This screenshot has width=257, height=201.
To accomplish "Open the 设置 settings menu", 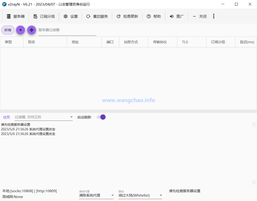I will pyautogui.click(x=71, y=16).
